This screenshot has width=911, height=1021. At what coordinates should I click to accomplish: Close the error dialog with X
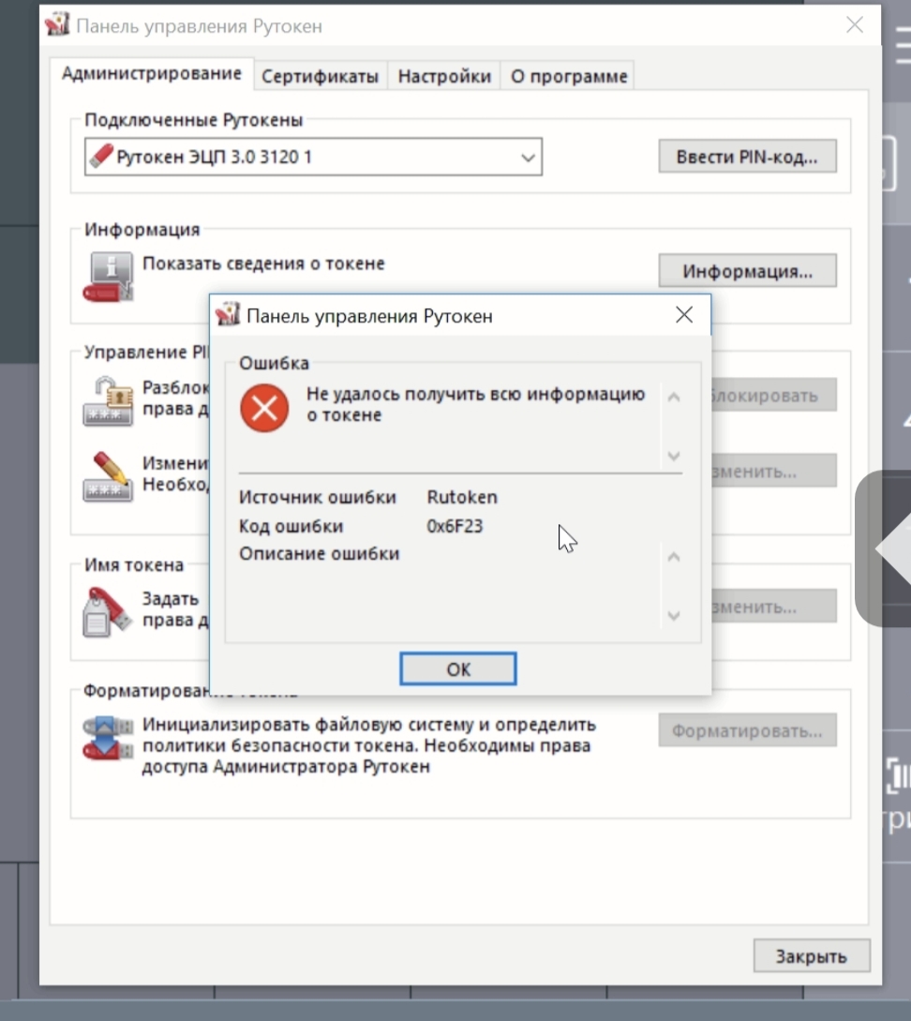684,315
